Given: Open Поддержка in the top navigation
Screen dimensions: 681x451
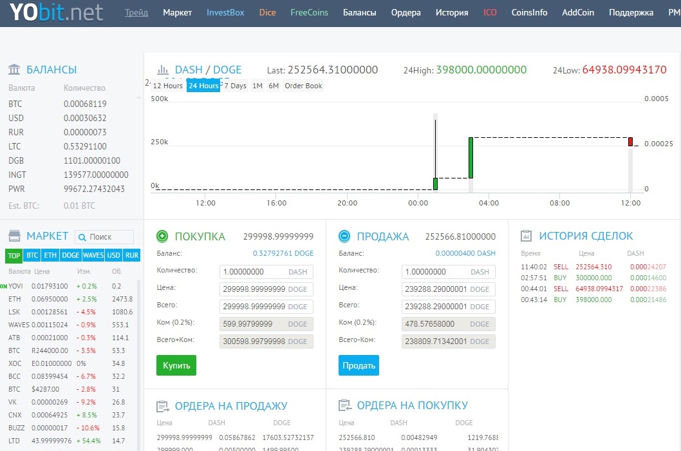Looking at the screenshot, I should click(x=631, y=13).
